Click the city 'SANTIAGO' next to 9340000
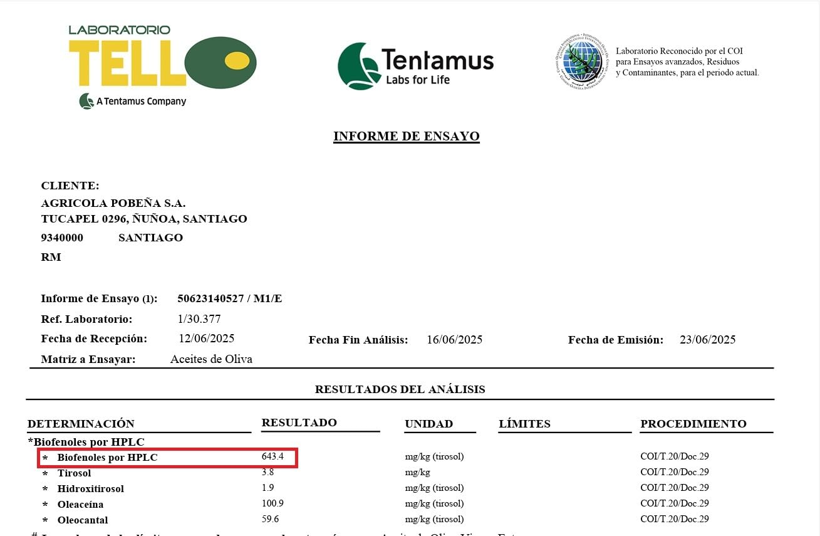 point(150,238)
